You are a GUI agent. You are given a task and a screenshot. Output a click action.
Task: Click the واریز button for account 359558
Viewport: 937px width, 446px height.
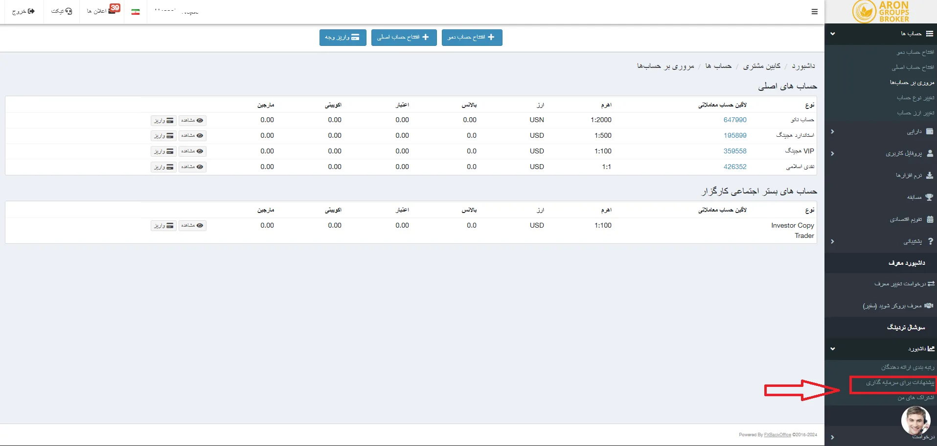click(x=163, y=151)
